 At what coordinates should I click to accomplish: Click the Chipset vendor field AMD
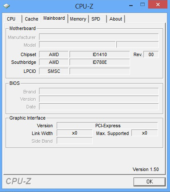pyautogui.click(x=54, y=54)
